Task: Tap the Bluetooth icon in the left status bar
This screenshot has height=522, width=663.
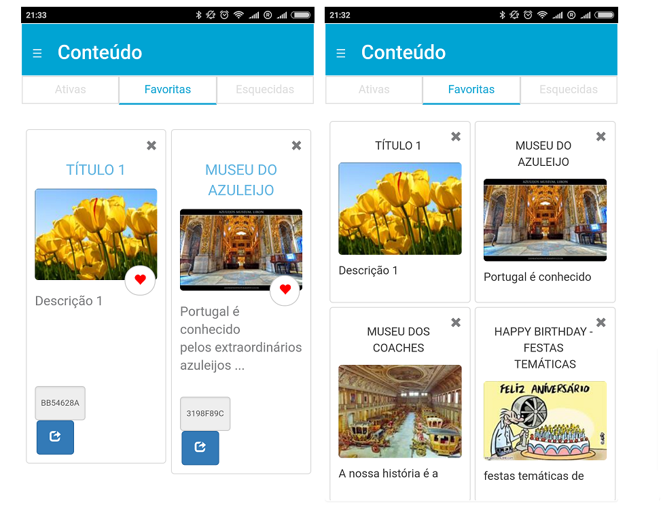Action: point(198,15)
